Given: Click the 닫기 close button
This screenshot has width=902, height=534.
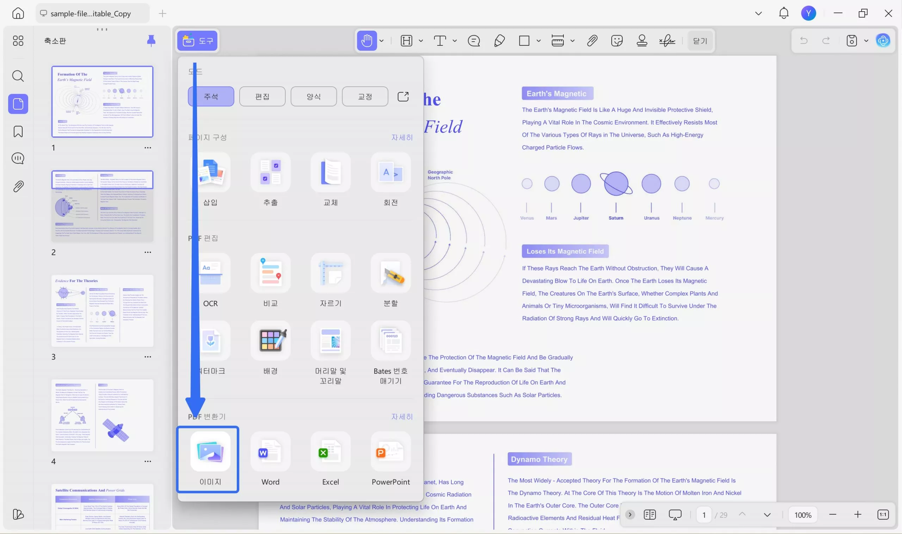Looking at the screenshot, I should 700,41.
